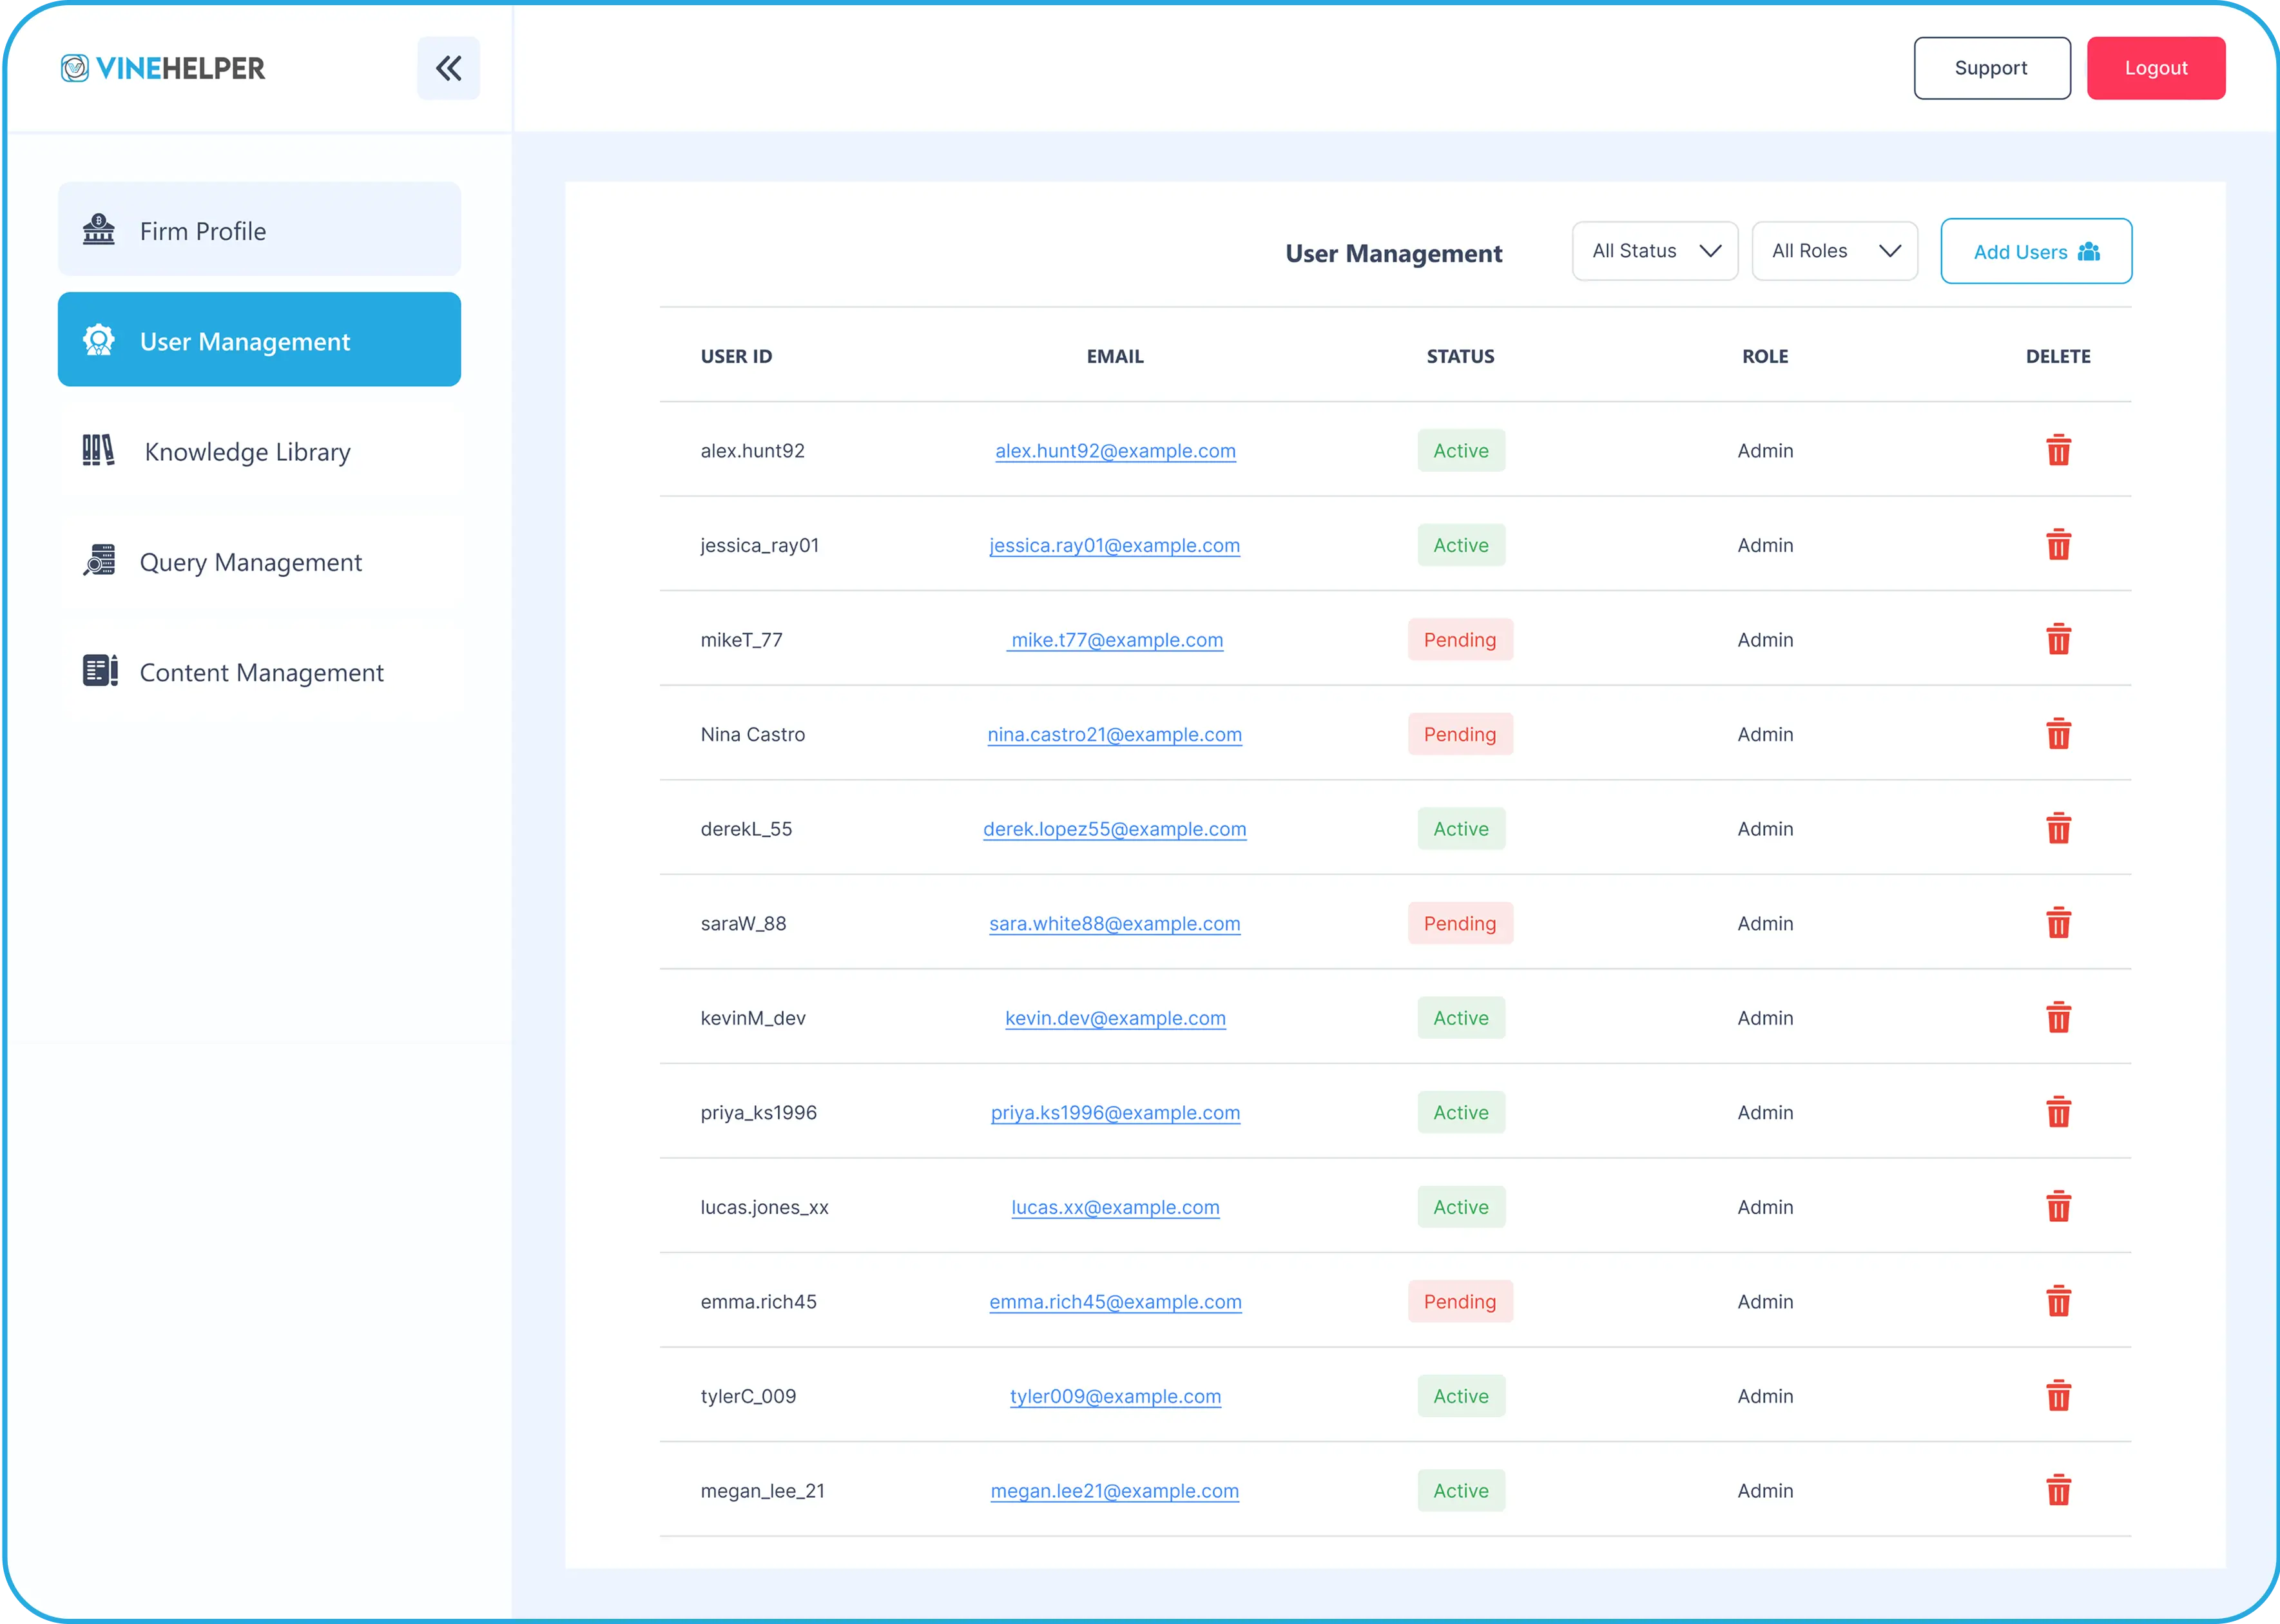Open email link kevin.dev@example.com

tap(1115, 1018)
